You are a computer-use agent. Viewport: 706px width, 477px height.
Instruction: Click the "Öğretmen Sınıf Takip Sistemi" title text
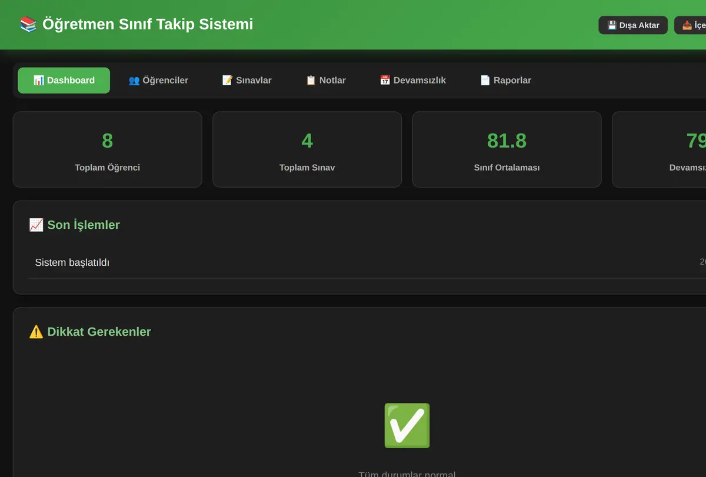[148, 24]
